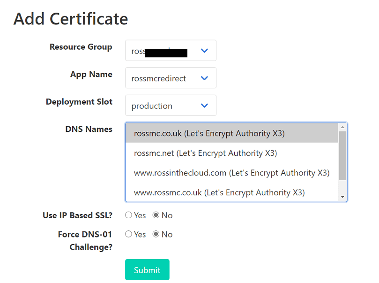Viewport: 379px width, 283px height.
Task: Expand the Deployment Slot dropdown showing production
Action: [x=171, y=105]
